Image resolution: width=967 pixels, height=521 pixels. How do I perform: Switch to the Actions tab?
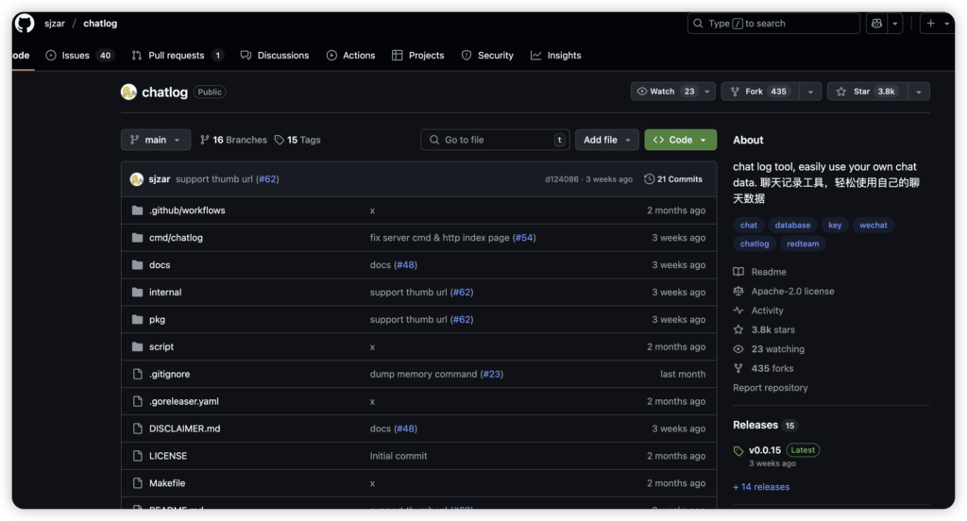point(351,56)
